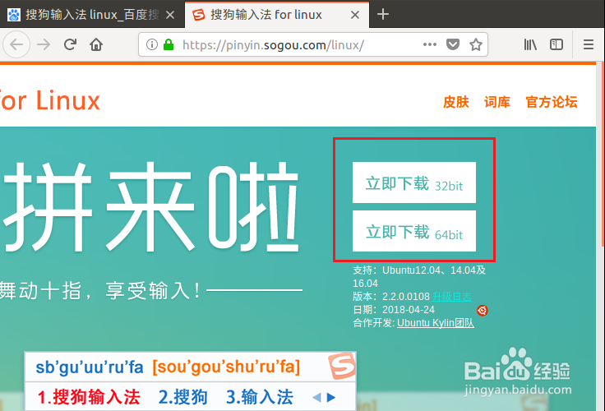This screenshot has width=605, height=411.
Task: Go back to the previous page
Action: click(16, 44)
